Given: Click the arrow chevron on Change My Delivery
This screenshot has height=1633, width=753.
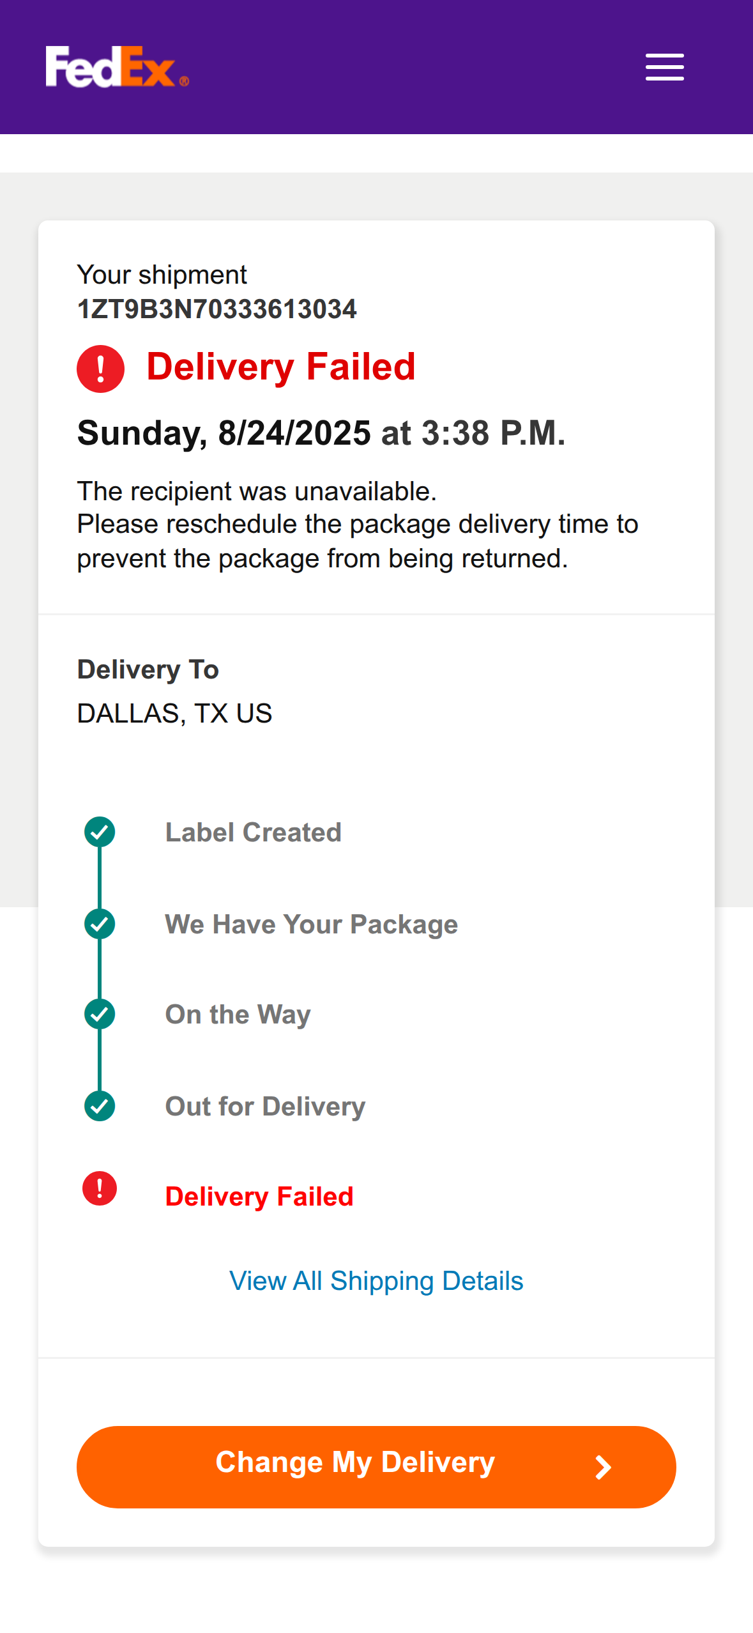Looking at the screenshot, I should [602, 1468].
